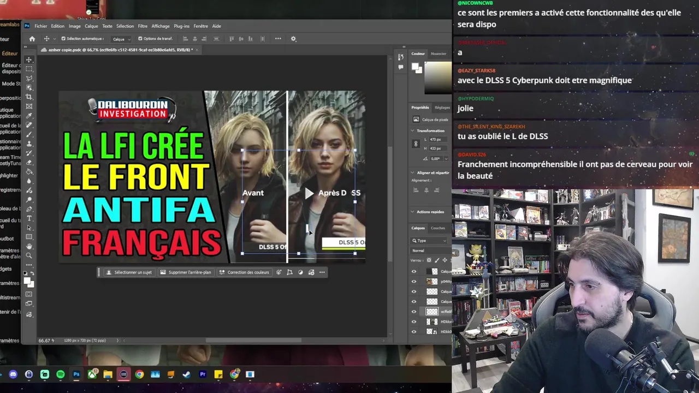The image size is (699, 393).
Task: Open Spotify from the taskbar
Action: coord(60,374)
